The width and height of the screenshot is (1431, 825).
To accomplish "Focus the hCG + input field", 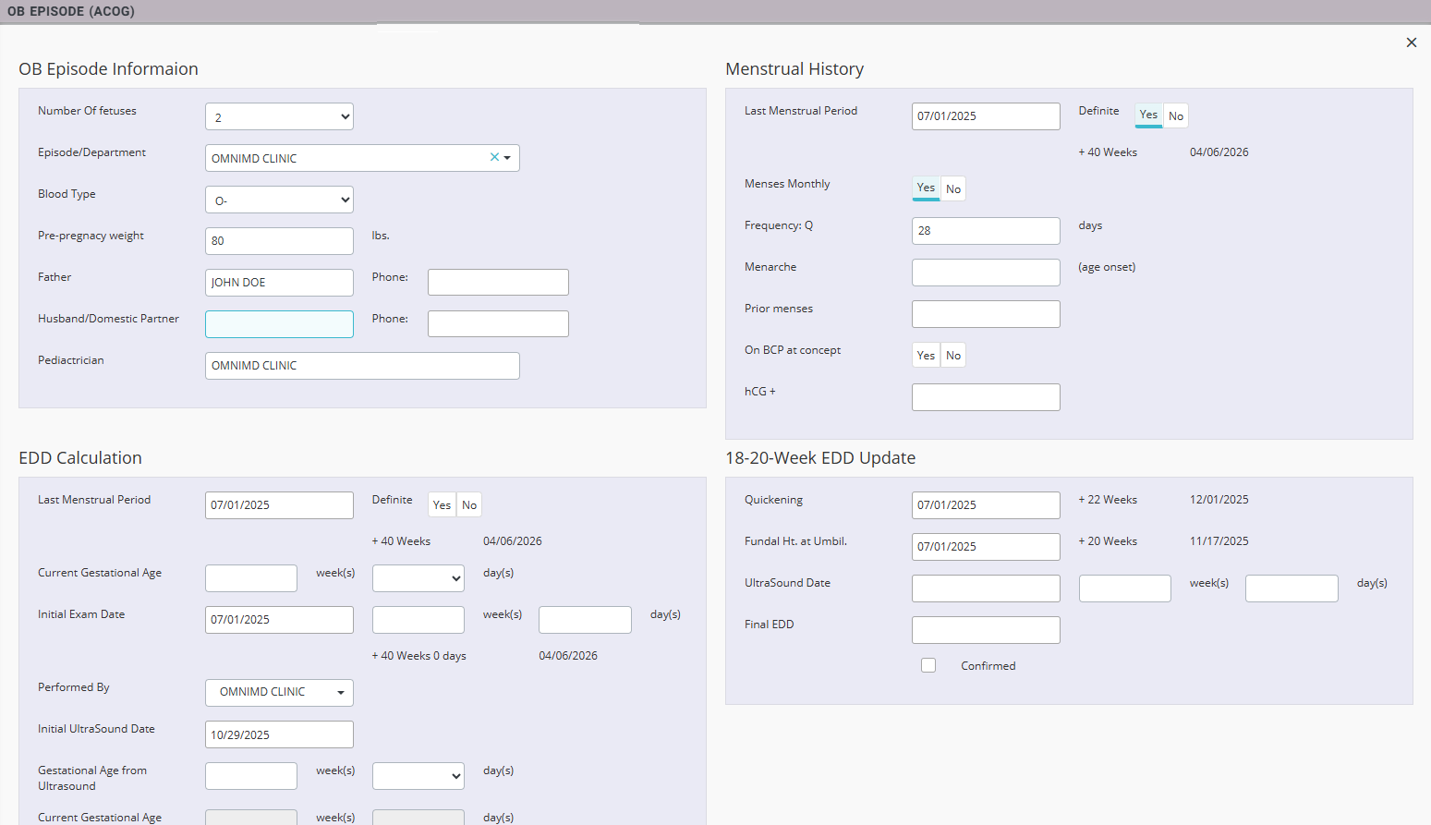I will pyautogui.click(x=985, y=397).
